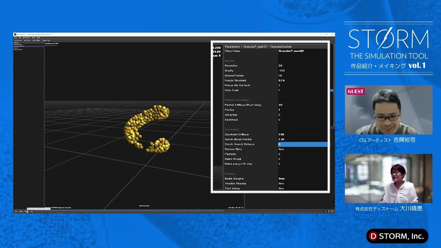
Task: Select the Color Scale value field
Action: coord(303,90)
